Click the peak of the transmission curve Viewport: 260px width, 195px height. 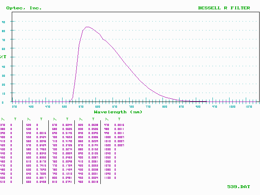point(87,27)
